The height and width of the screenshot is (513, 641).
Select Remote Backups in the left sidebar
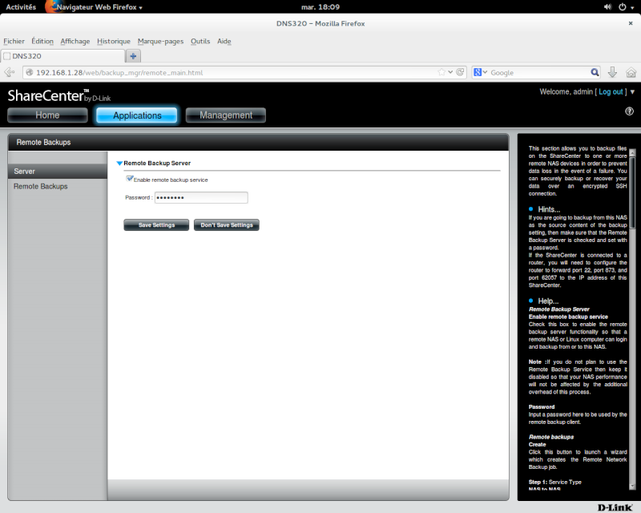41,187
